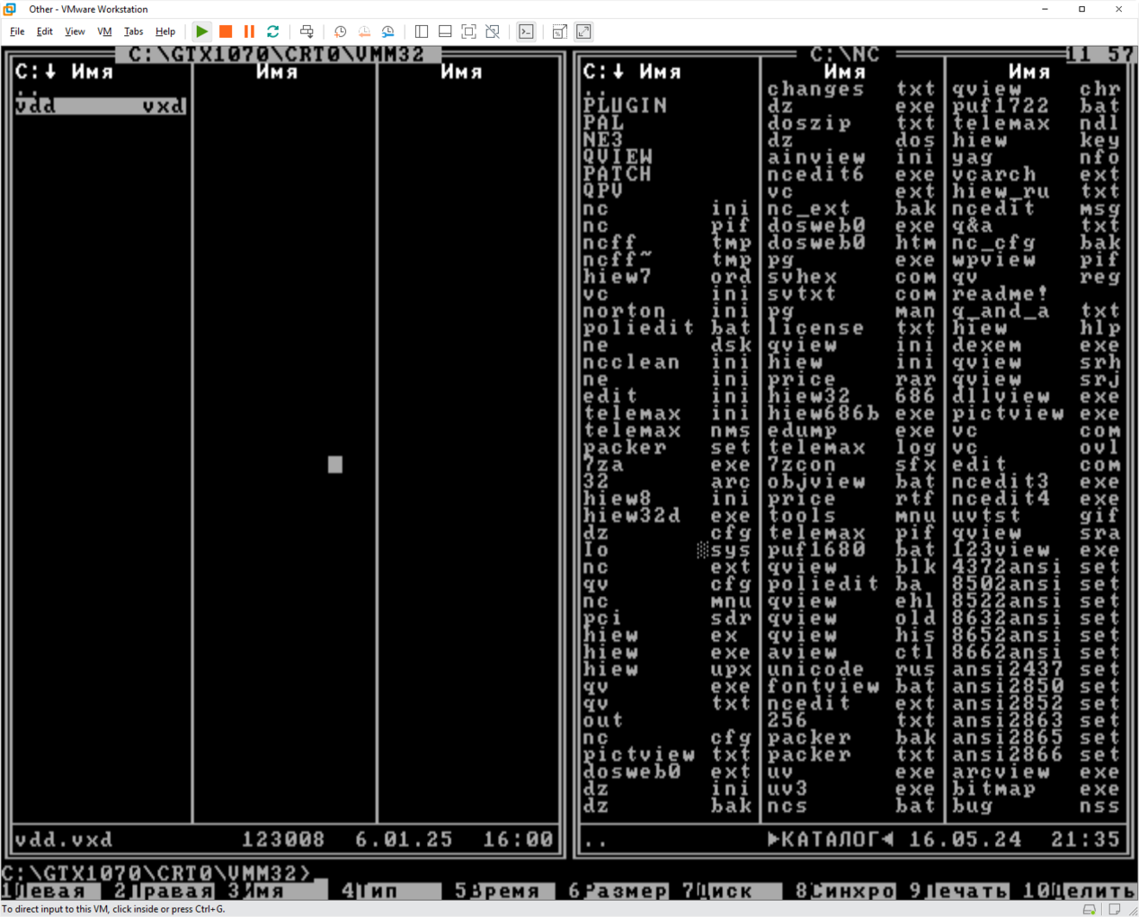Click the C:\GTX1070\CRT0\VMM32 left panel title
The image size is (1139, 917).
[277, 55]
